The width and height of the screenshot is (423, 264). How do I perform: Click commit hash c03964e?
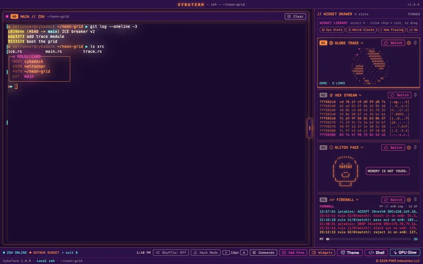[16, 32]
